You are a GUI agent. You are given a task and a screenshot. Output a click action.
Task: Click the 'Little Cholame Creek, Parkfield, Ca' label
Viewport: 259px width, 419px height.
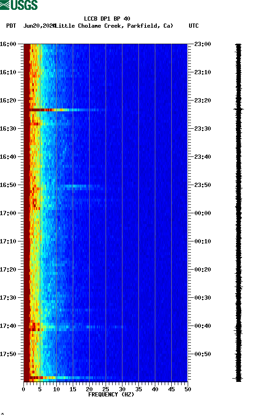(x=114, y=26)
